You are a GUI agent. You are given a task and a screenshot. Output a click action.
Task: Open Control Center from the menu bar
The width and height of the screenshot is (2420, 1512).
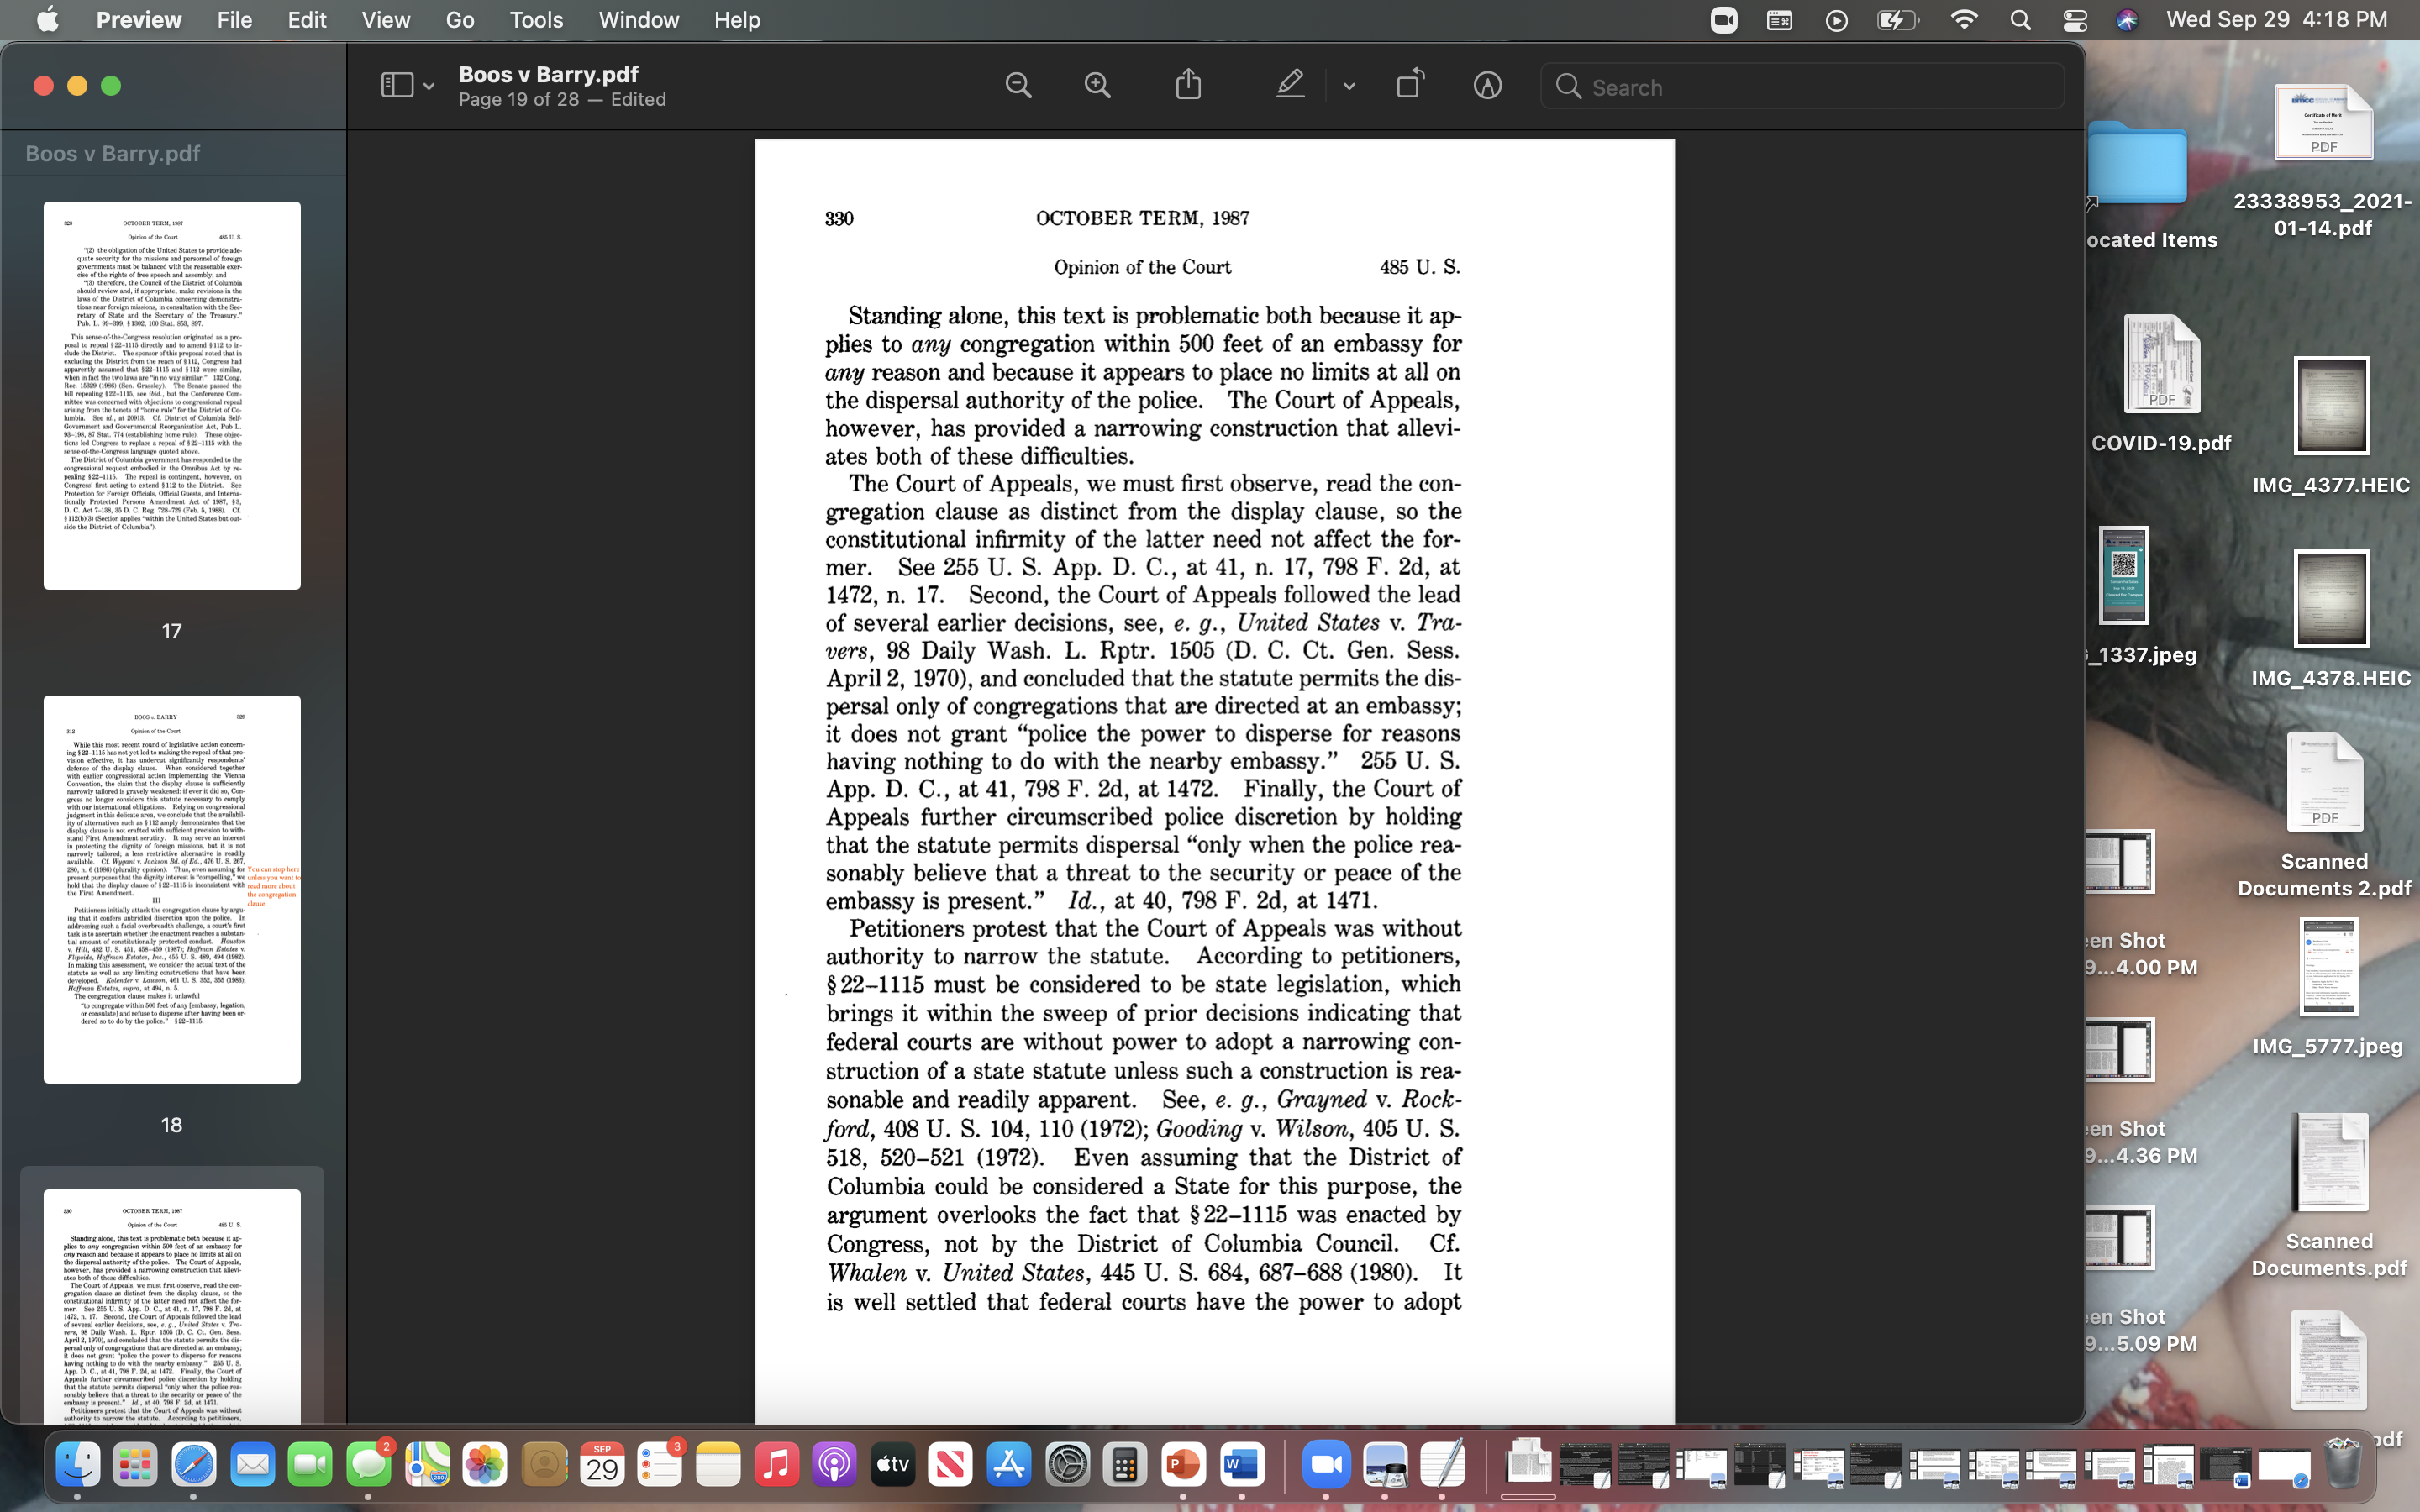click(2074, 20)
